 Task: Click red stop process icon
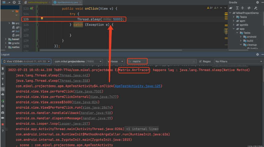[x=3, y=124]
